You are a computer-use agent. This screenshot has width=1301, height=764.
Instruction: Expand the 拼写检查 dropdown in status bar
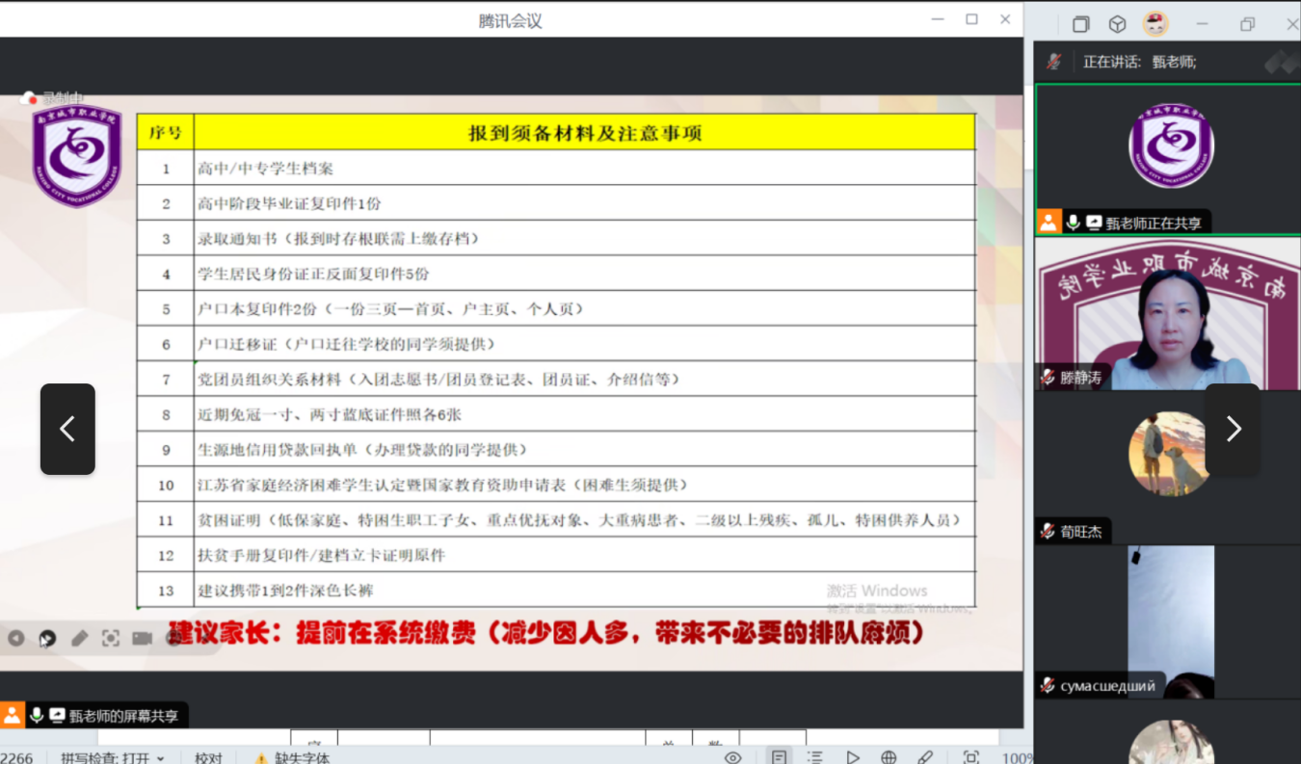click(160, 758)
